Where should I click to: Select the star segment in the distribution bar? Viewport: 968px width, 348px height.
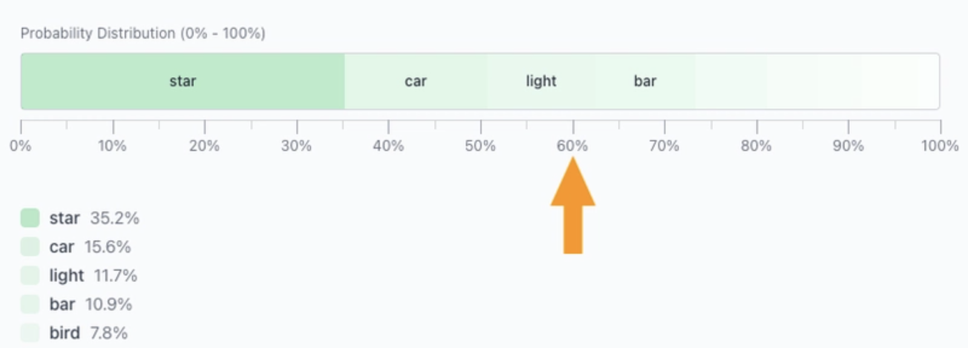click(183, 82)
